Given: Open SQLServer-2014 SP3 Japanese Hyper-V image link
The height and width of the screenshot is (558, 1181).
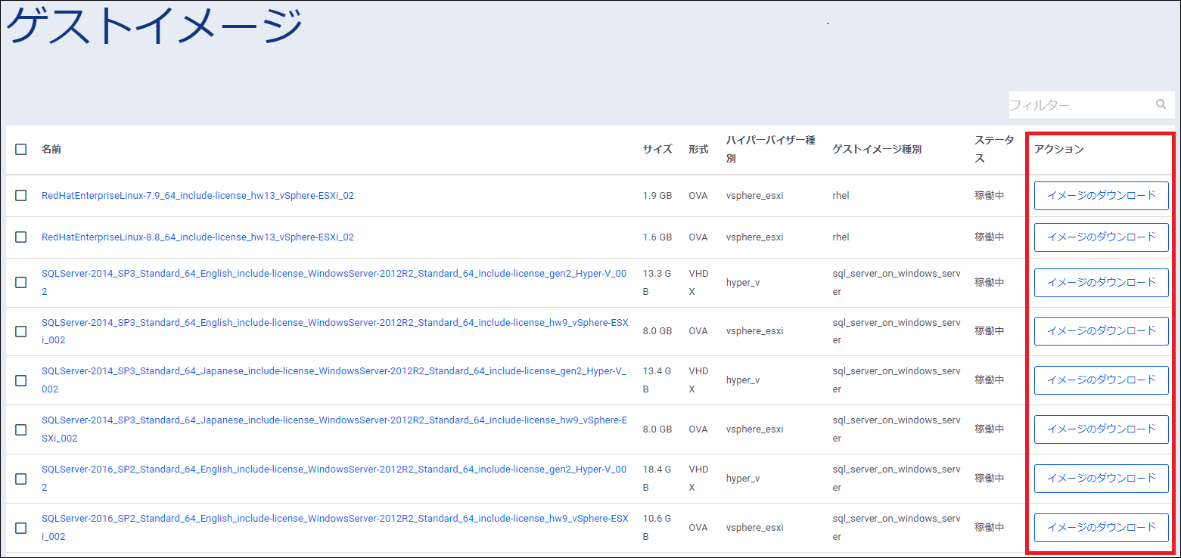Looking at the screenshot, I should 333,371.
